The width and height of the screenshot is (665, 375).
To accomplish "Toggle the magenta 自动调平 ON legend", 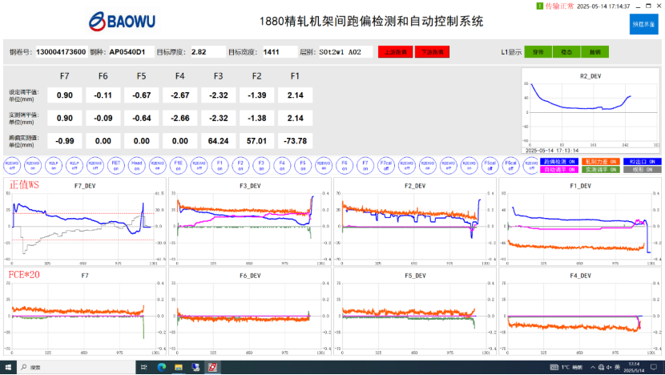I will pos(560,170).
